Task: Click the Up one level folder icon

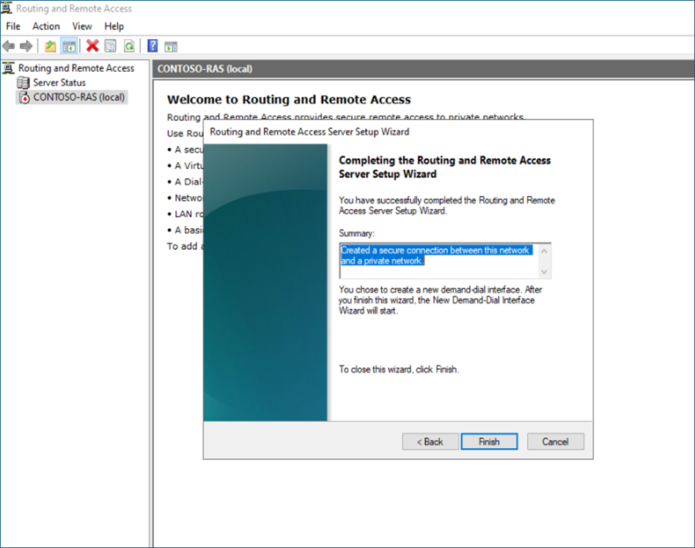Action: tap(50, 46)
